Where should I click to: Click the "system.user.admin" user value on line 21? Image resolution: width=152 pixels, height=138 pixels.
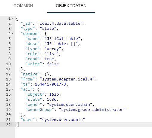(x=62, y=120)
